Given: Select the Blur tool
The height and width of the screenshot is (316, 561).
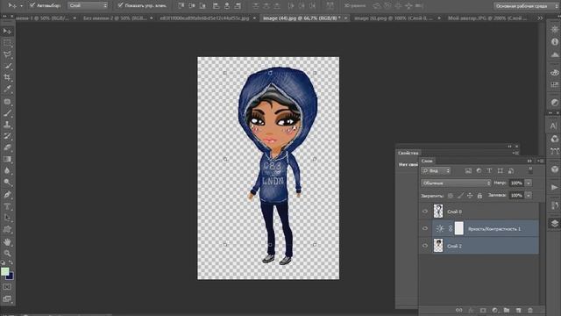Looking at the screenshot, I should [7, 170].
